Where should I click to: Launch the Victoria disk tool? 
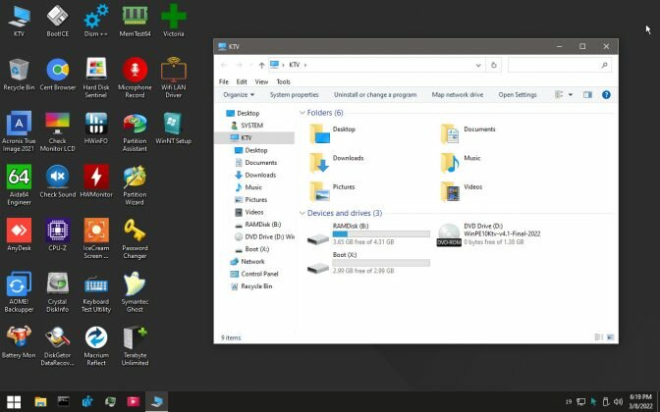click(x=174, y=21)
